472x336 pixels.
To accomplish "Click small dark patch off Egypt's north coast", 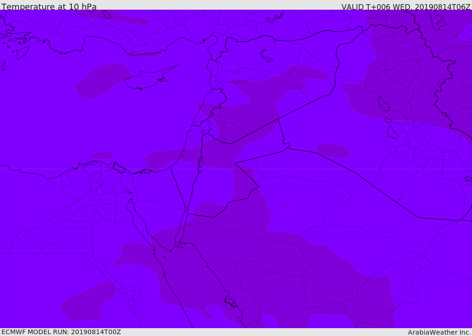I will 102,155.
